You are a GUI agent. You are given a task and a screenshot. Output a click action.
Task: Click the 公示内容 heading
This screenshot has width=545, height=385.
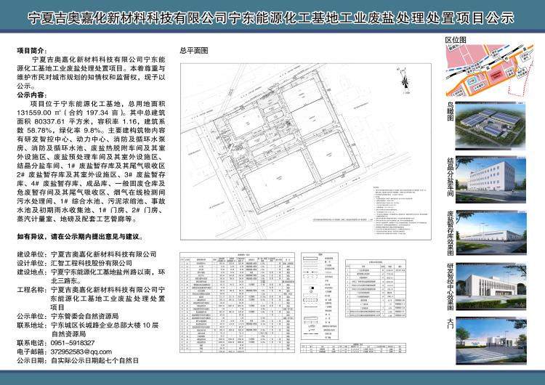32,95
